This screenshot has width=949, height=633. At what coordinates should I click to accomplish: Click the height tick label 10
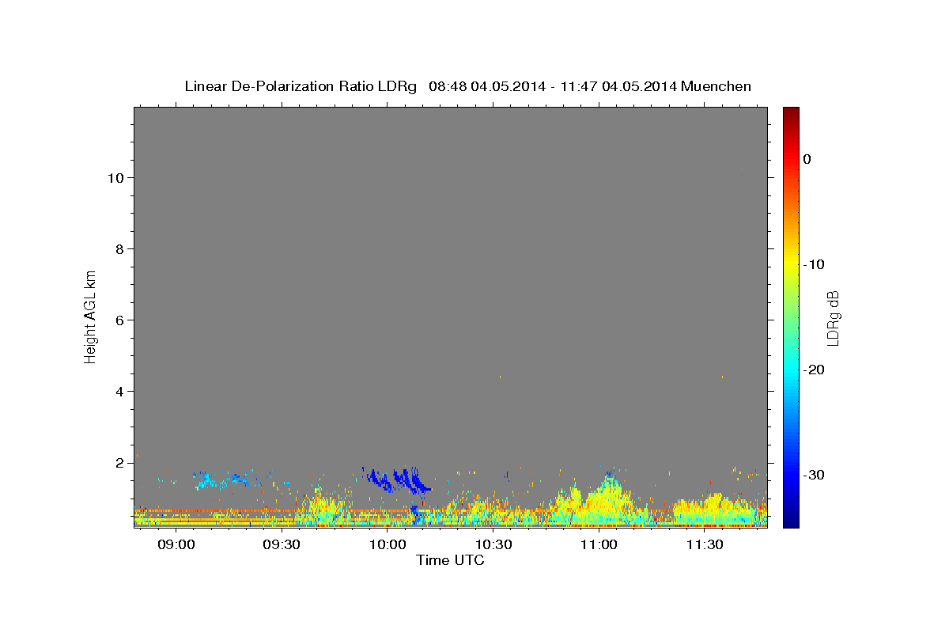(x=115, y=178)
